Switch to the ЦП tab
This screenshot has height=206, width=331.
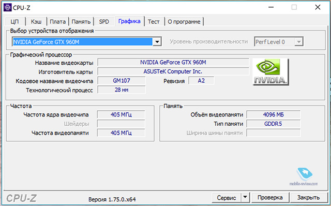click(x=14, y=22)
